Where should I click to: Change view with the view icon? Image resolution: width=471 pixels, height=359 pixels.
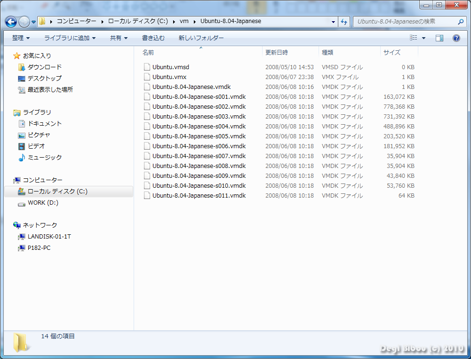coord(414,38)
